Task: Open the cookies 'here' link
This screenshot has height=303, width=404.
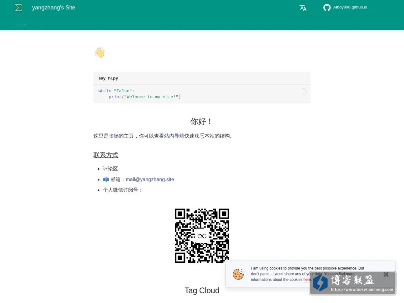Action: [x=307, y=280]
